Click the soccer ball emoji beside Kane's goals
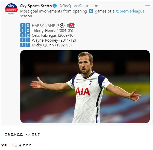The height and width of the screenshot is (150, 153). 62,26
